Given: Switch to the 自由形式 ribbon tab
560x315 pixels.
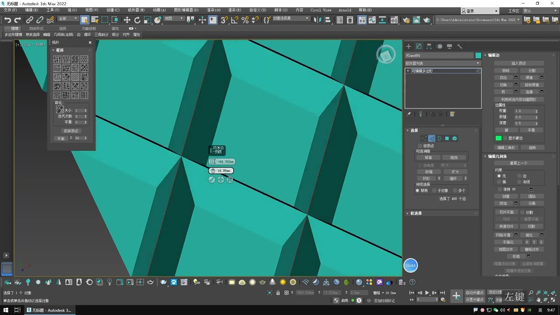Looking at the screenshot, I should (x=36, y=28).
